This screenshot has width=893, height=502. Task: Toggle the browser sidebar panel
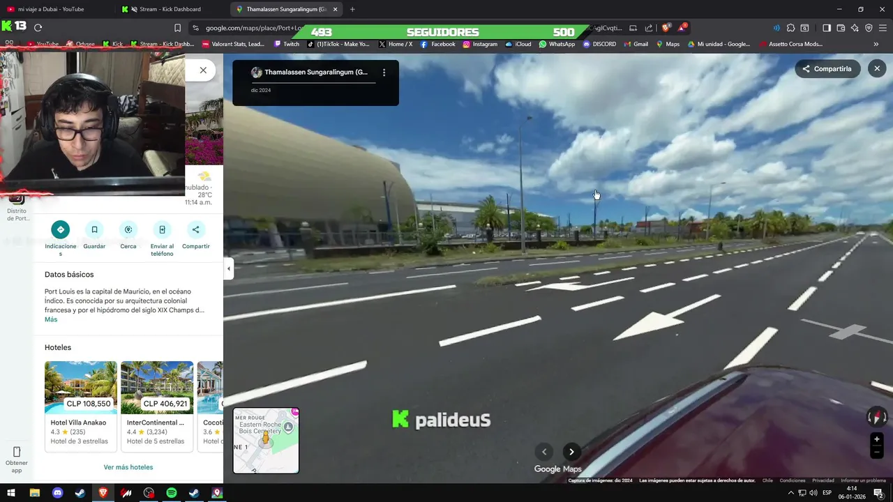tap(827, 28)
